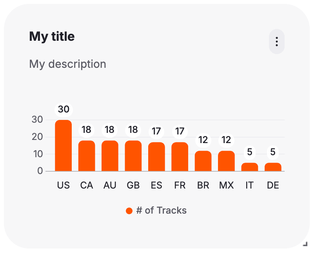Click the GB bar
The width and height of the screenshot is (316, 254).
pos(133,156)
